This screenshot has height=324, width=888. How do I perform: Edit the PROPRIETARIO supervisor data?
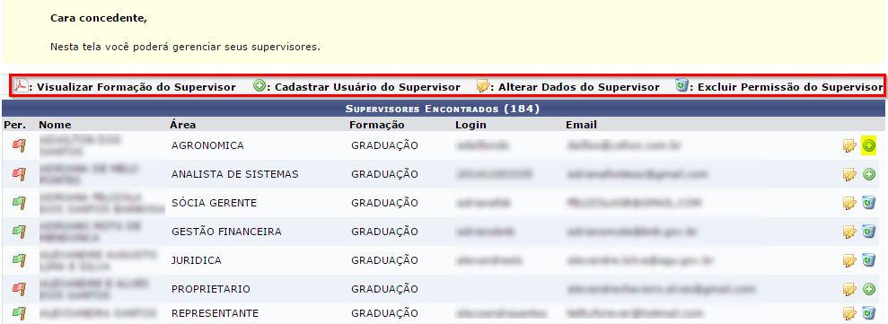[848, 289]
